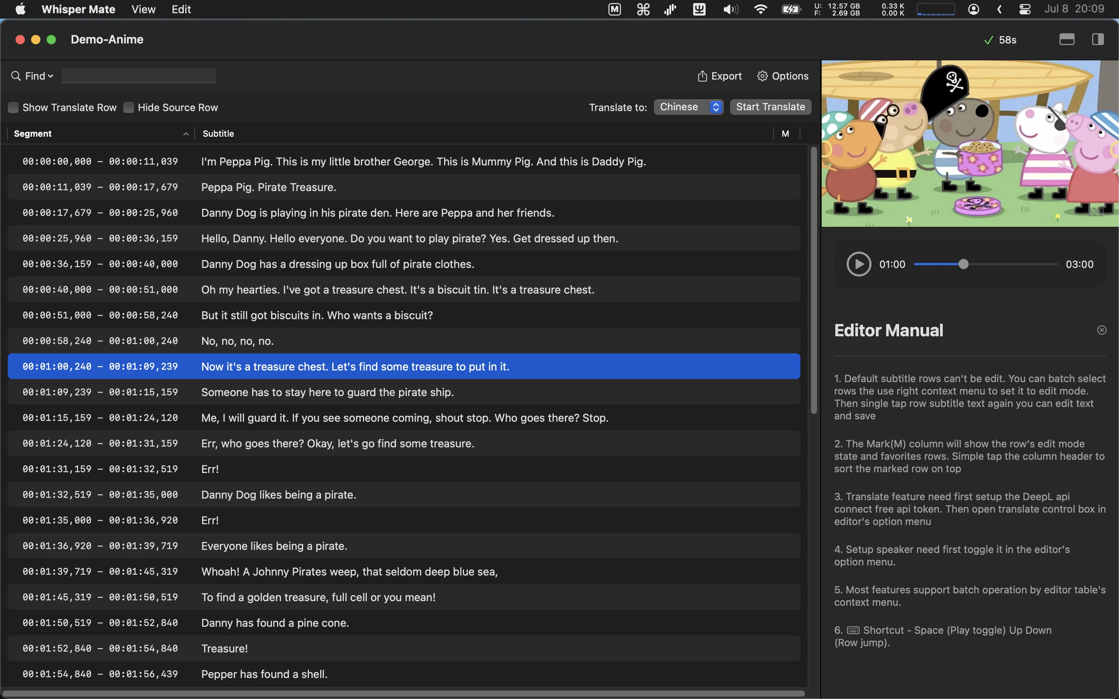Screen dimensions: 1119x699
Task: Sort marked rows via M column header
Action: 785,134
